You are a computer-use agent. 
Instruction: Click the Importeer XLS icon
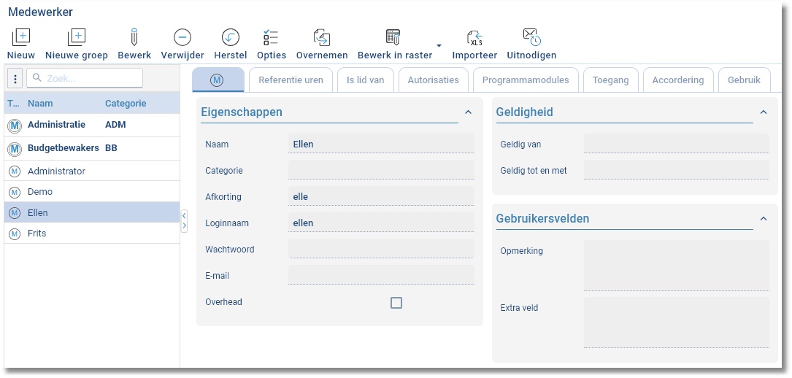click(x=474, y=37)
